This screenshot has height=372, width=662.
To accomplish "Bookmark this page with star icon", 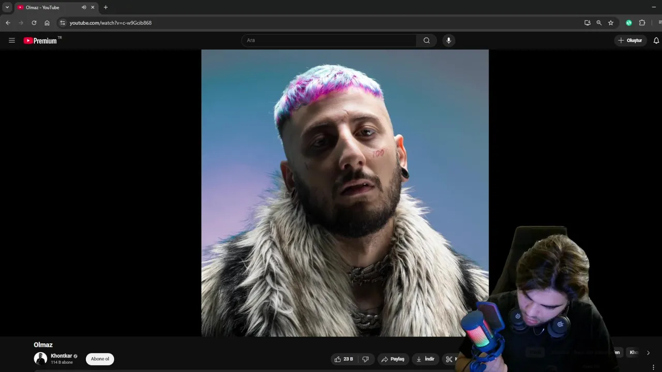I will 611,23.
